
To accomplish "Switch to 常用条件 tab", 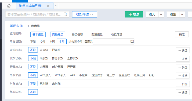I will click(16, 26).
